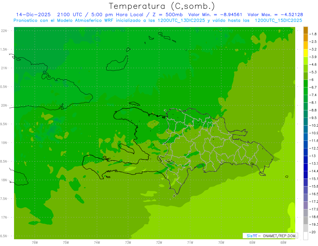Click the '75W' longitude label
318x246 pixels.
pyautogui.click(x=66, y=243)
